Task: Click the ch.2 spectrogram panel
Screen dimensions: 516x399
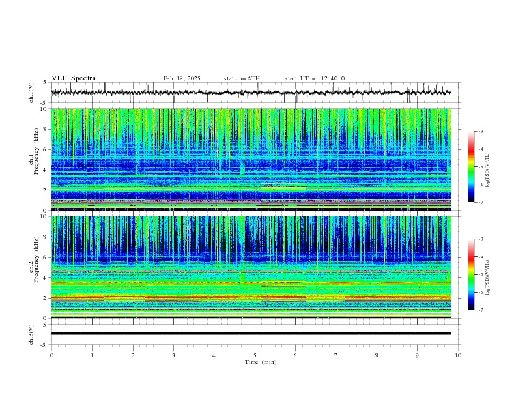Action: (251, 267)
